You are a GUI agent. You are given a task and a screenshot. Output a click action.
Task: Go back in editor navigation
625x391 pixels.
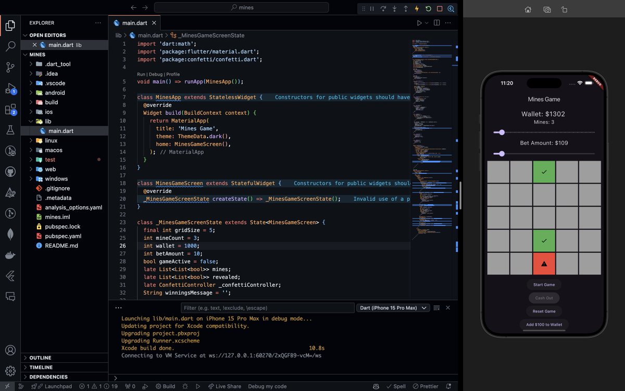point(133,8)
